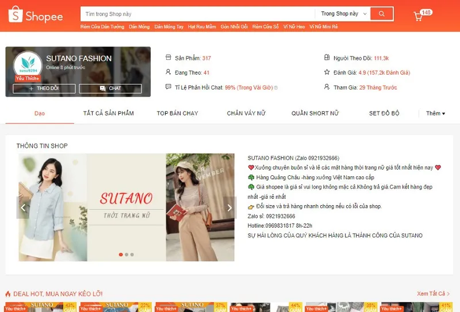460x312 pixels.
Task: Click the Người Theo Dõi followers icon
Action: (x=327, y=57)
